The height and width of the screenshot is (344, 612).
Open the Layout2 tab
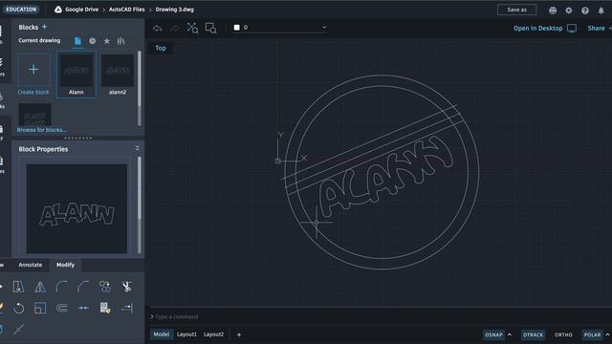coord(213,334)
